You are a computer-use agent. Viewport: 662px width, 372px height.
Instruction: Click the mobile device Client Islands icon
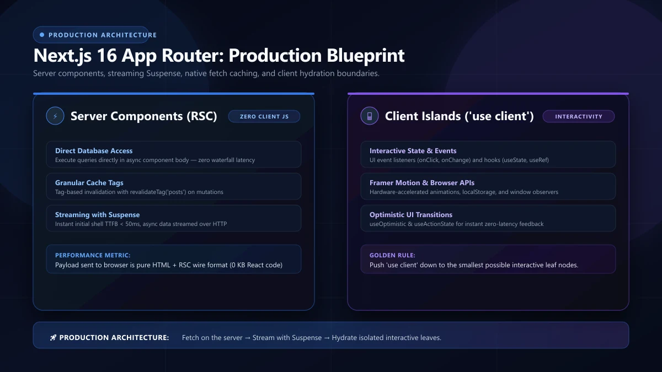pyautogui.click(x=370, y=116)
